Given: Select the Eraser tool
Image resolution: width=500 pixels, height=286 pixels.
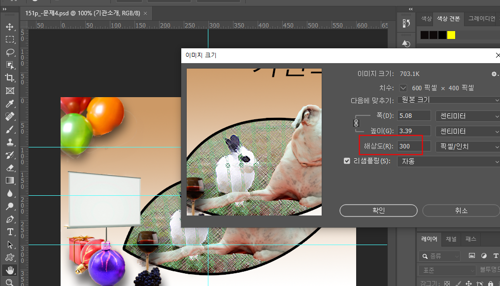Looking at the screenshot, I should coord(9,168).
